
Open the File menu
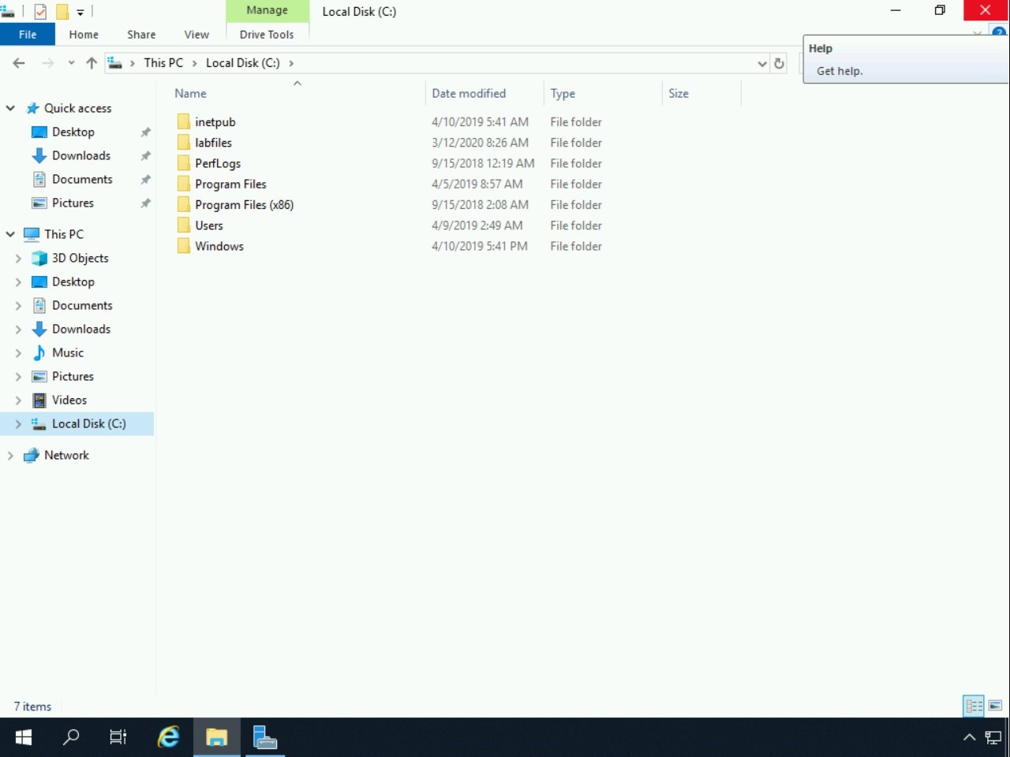28,35
